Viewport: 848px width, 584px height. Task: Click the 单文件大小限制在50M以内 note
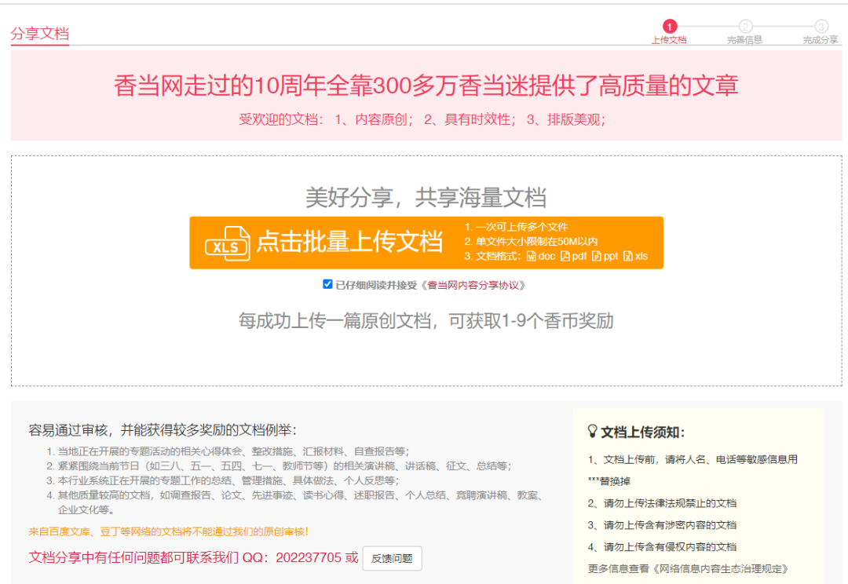[x=531, y=242]
